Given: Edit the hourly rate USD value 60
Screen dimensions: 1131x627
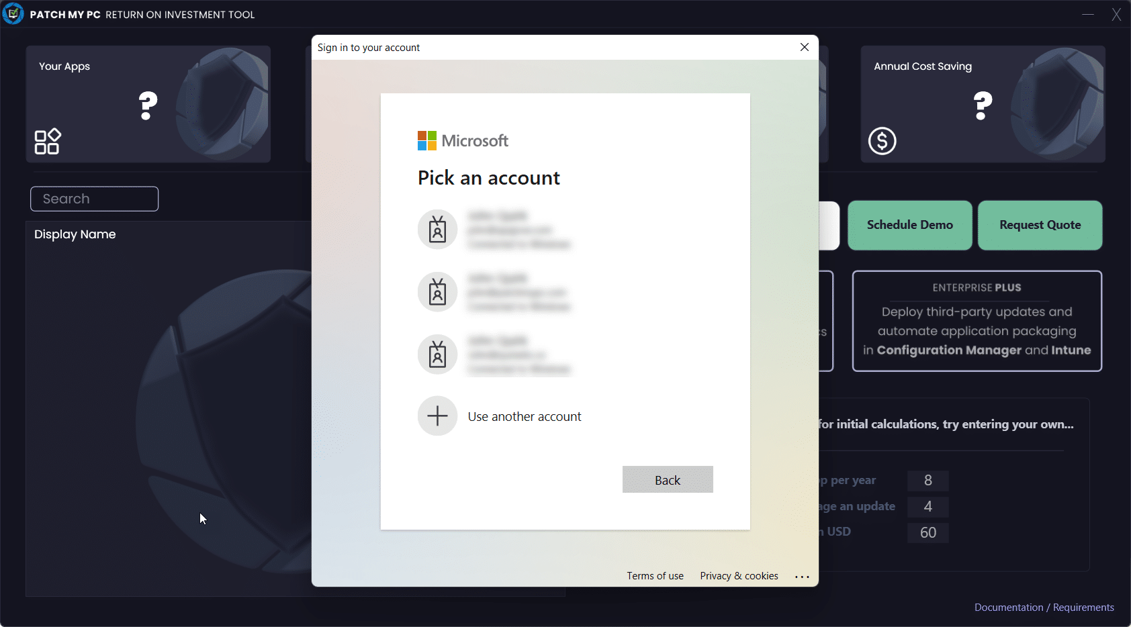Looking at the screenshot, I should 928,533.
